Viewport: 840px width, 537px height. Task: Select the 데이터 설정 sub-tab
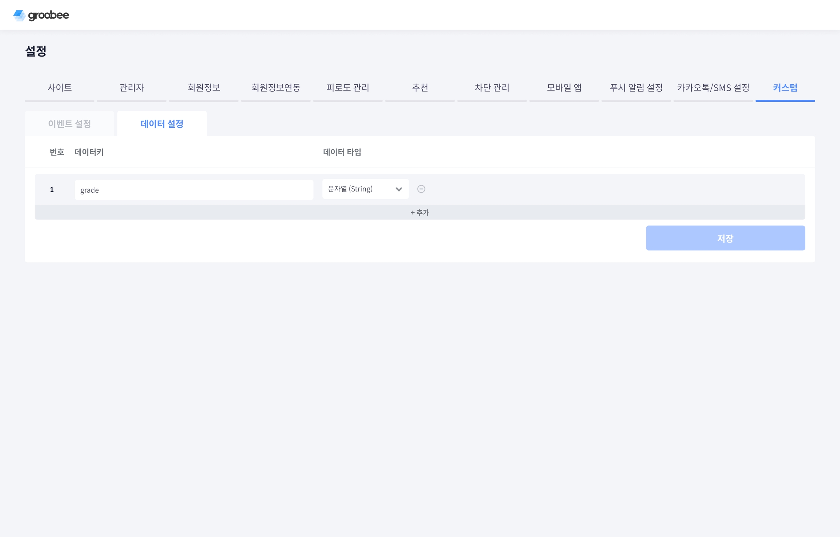tap(162, 124)
